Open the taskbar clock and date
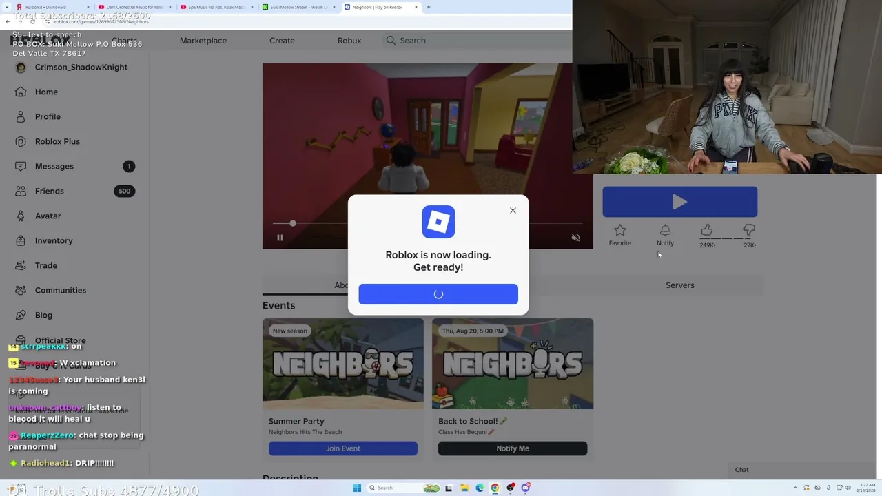Image resolution: width=882 pixels, height=496 pixels. [866, 488]
